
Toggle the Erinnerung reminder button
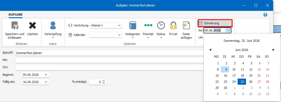coord(215,23)
